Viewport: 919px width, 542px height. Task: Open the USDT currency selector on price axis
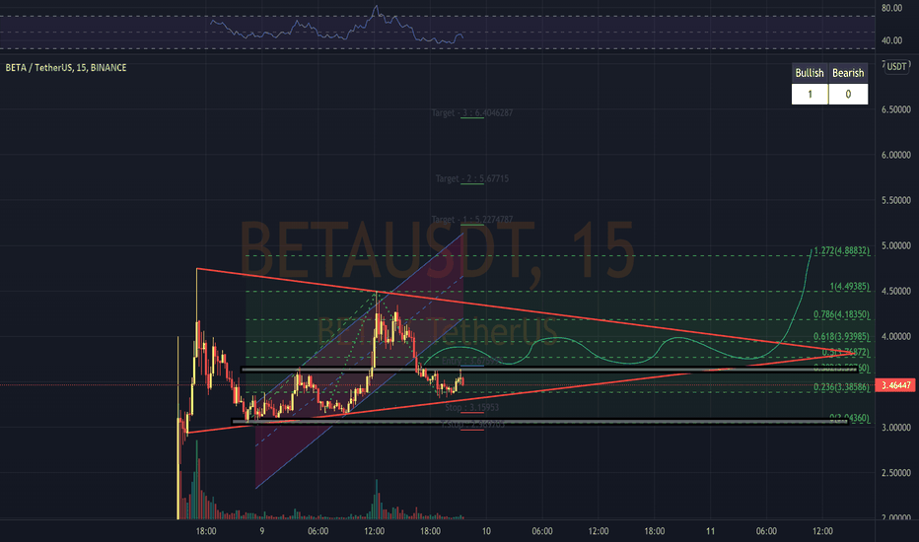(896, 67)
